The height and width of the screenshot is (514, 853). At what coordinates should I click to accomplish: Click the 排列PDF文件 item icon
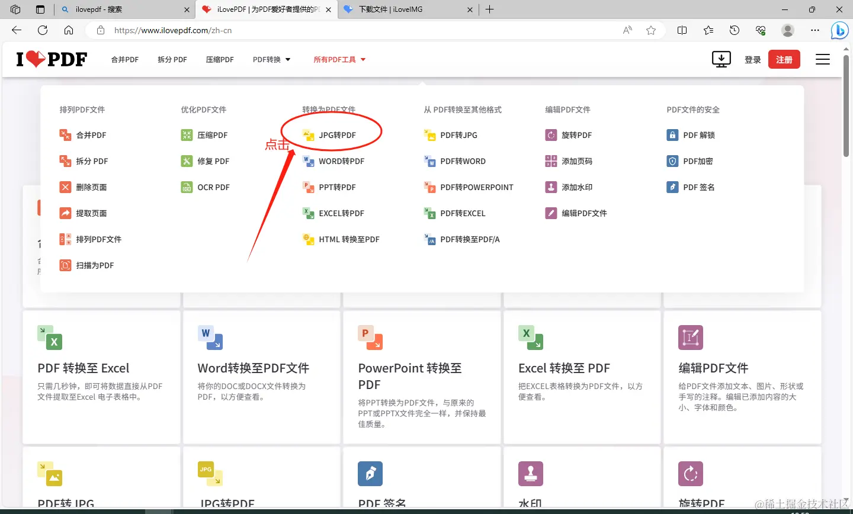coord(65,239)
